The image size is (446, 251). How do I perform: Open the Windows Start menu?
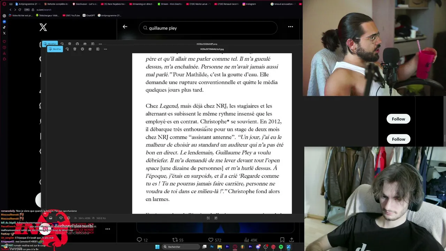point(157,247)
